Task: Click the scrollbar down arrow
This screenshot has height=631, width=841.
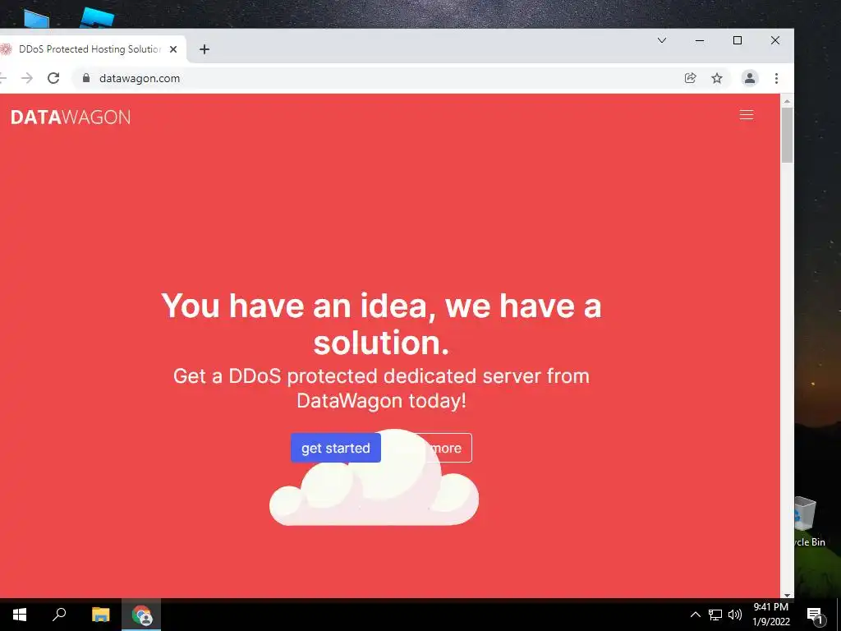Action: coord(787,595)
